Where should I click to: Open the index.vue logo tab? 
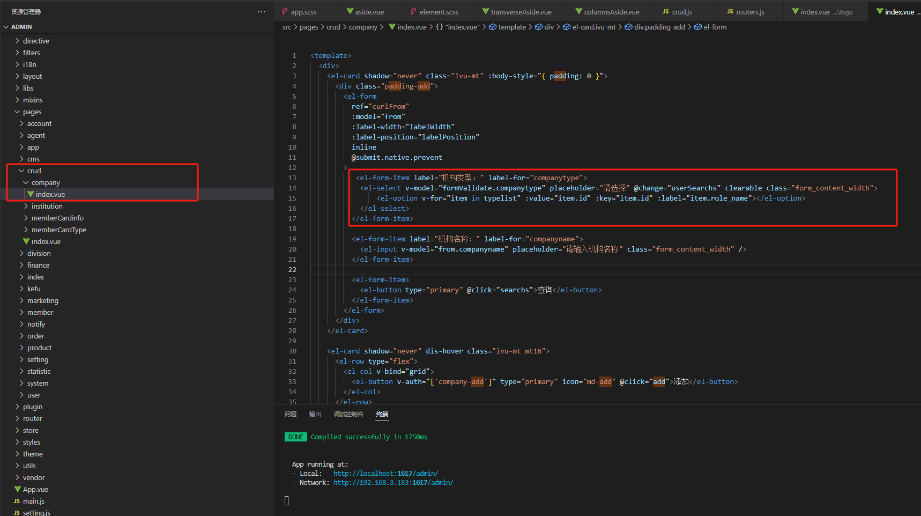[826, 12]
